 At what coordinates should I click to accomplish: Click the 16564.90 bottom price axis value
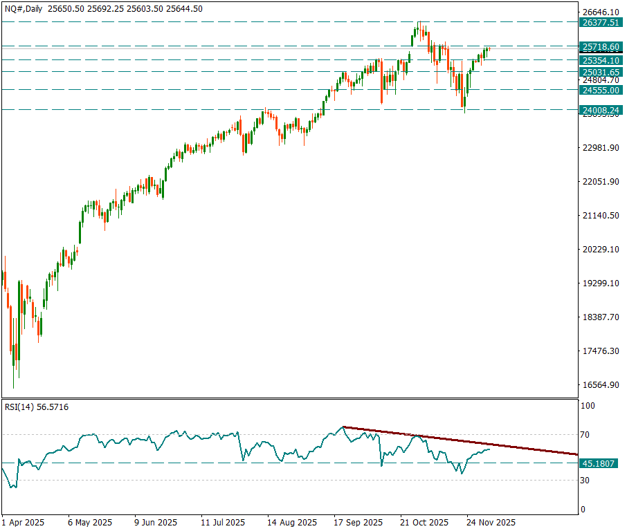(x=600, y=385)
